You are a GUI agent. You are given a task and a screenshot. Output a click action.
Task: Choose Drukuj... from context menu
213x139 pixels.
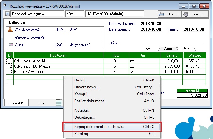[x=112, y=80]
